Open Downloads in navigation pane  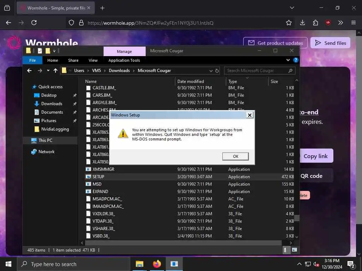pos(52,104)
